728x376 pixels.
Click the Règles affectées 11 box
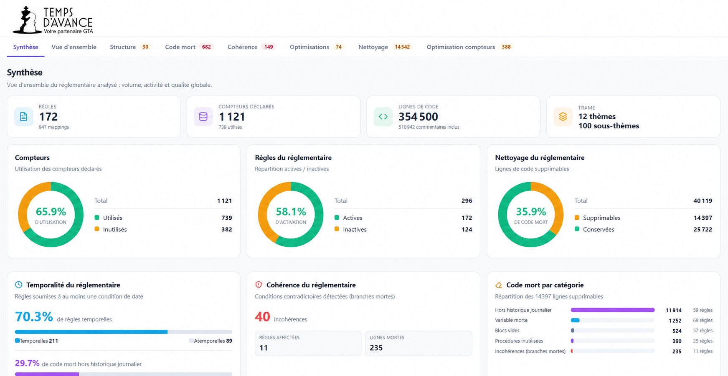coord(308,343)
